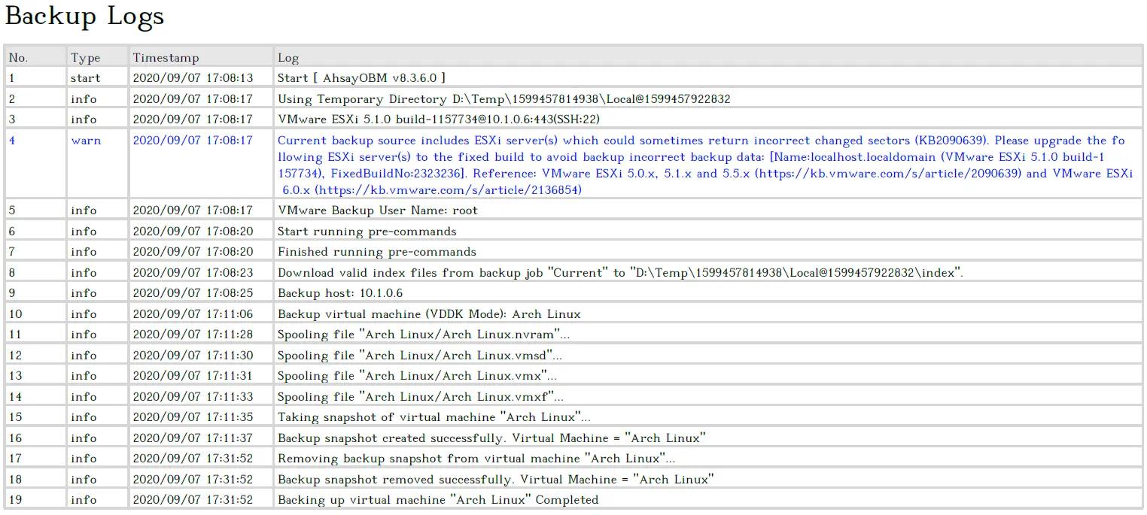The image size is (1147, 515).
Task: Sort logs by the Type column header
Action: 84,56
